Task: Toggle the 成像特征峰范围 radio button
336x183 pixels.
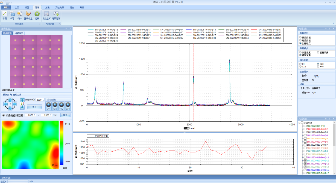Action: click(x=3, y=115)
